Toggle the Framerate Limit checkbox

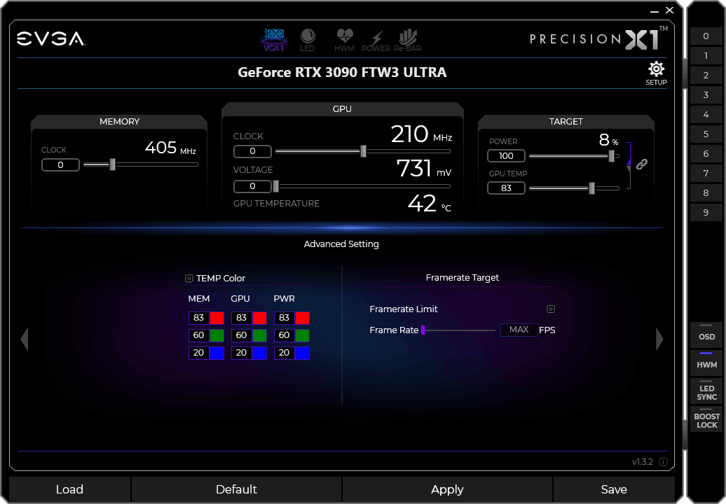pos(551,309)
